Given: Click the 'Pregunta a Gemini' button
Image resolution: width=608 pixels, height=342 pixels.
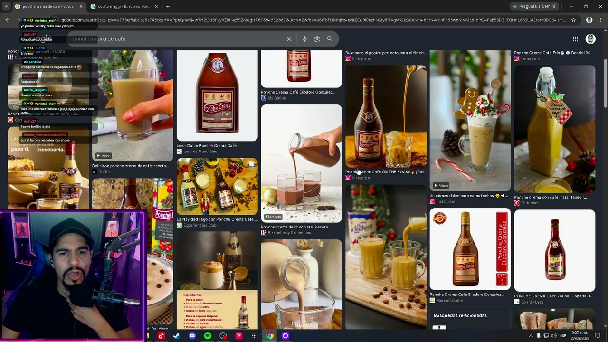Looking at the screenshot, I should 534,6.
